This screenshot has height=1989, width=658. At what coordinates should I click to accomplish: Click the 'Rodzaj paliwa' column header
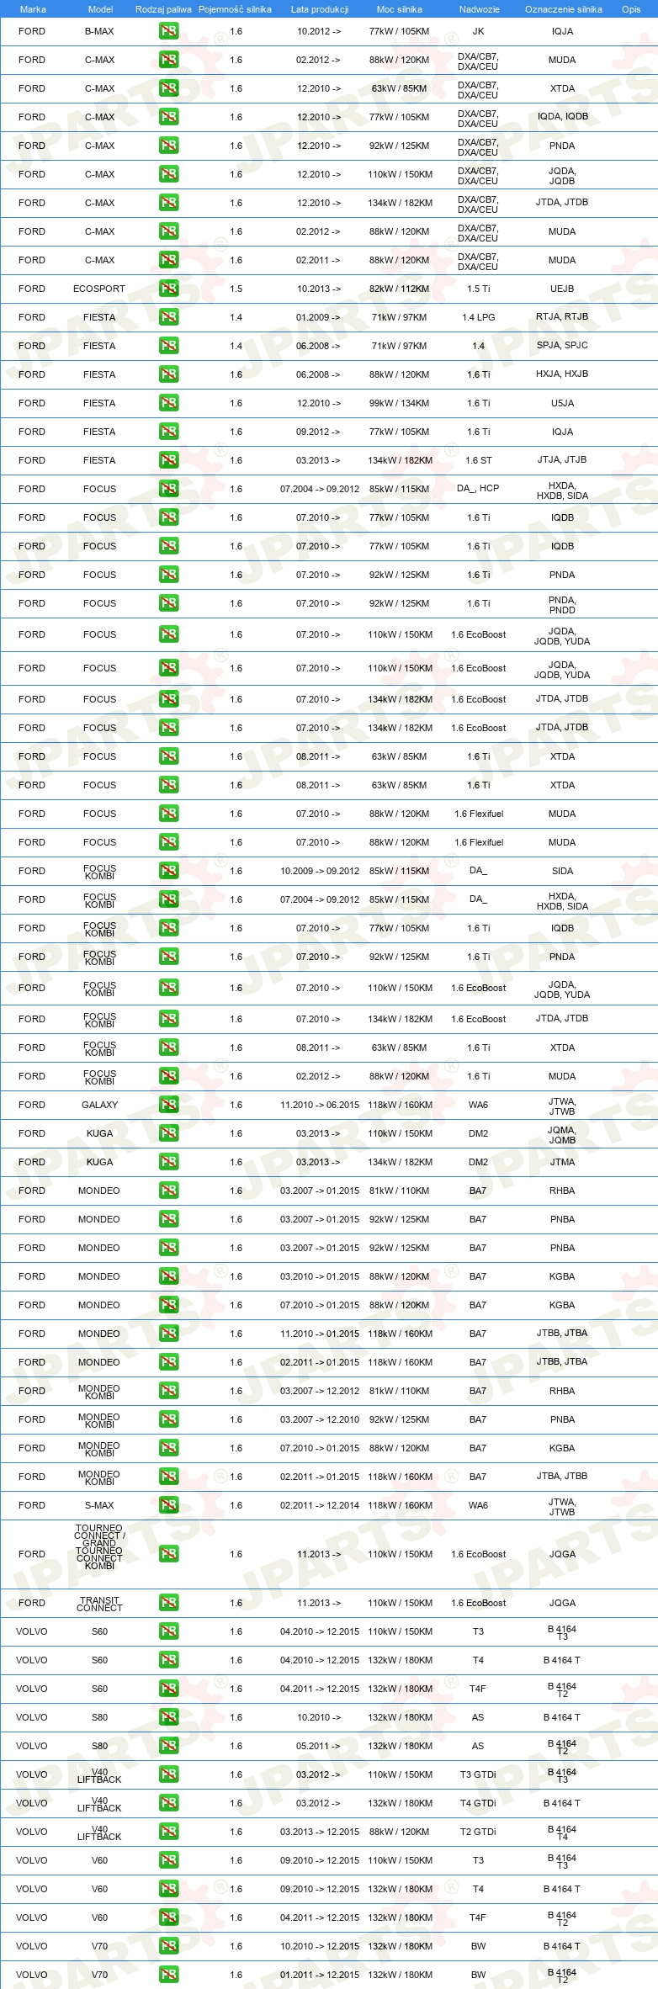click(163, 9)
